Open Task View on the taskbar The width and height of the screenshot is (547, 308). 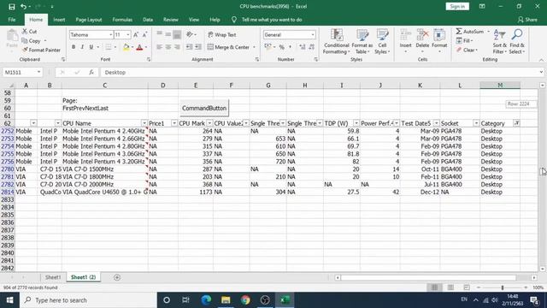(185, 300)
